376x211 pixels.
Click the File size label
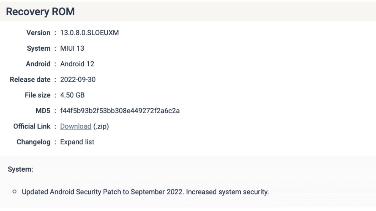pyautogui.click(x=38, y=95)
